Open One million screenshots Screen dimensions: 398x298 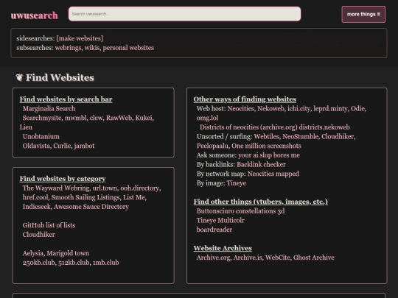tap(266, 146)
